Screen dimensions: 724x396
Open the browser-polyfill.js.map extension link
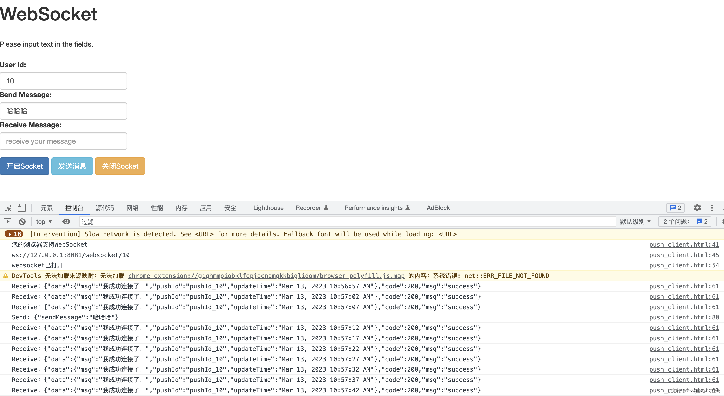pyautogui.click(x=266, y=276)
